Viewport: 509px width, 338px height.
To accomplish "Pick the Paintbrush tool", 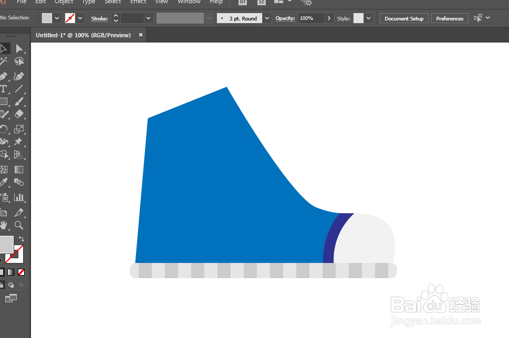I will tap(19, 101).
